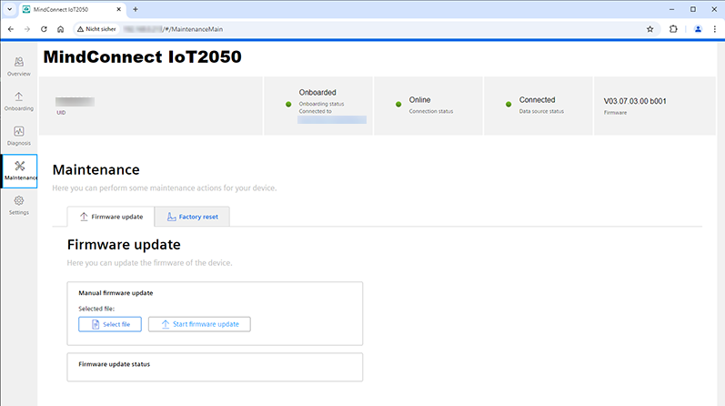Select the MindConnect IoT2050 browser tab
Viewport: 725px width, 406px height.
tap(72, 9)
